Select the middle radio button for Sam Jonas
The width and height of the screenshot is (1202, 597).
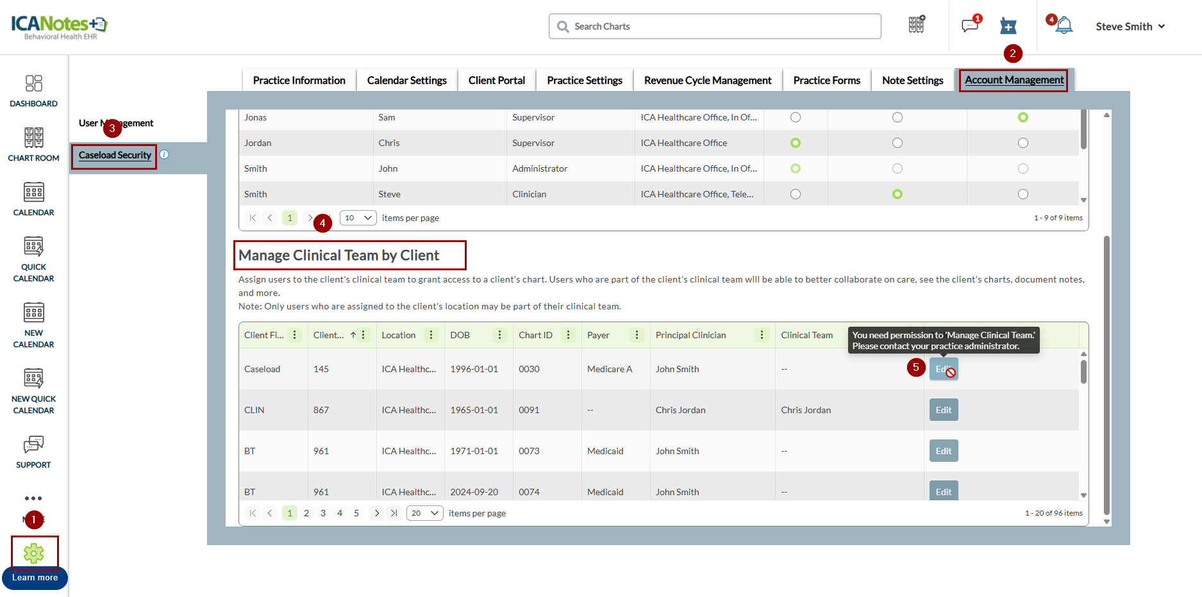[897, 117]
